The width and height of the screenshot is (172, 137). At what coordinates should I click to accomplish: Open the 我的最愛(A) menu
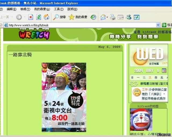pos(42,9)
